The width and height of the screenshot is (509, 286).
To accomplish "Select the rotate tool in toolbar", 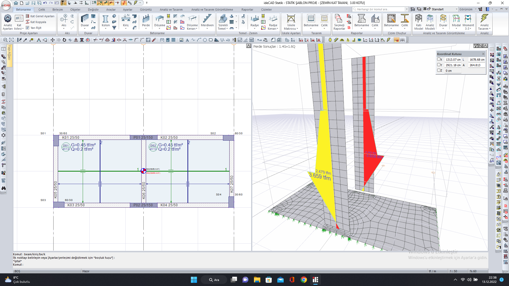I will [x=64, y=40].
